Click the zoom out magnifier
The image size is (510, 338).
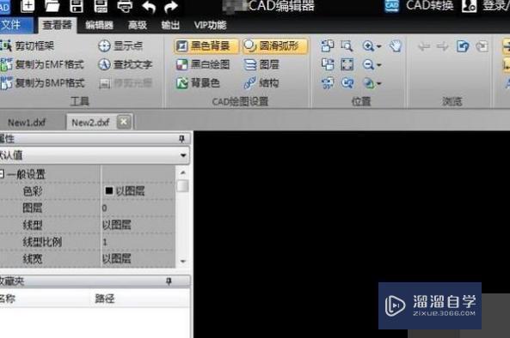(x=368, y=64)
